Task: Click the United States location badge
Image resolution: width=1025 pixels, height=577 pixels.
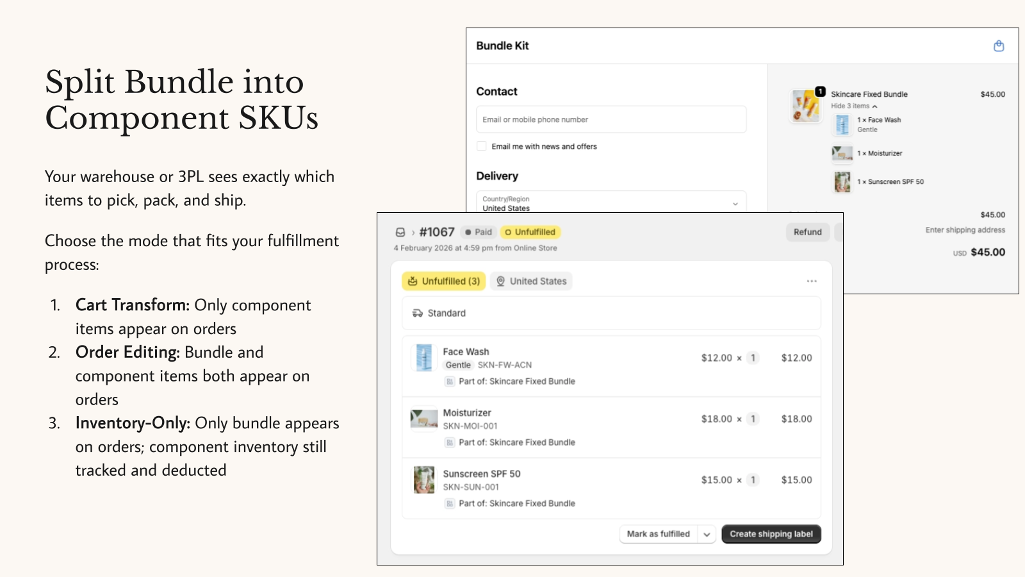Action: [x=532, y=281]
